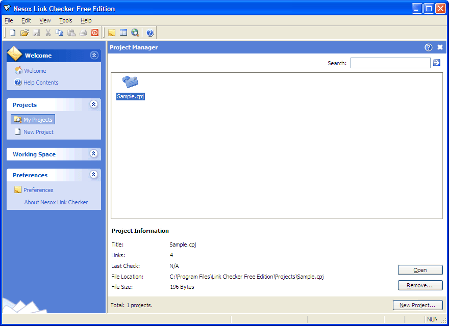The width and height of the screenshot is (449, 326).
Task: Select the Sample.cpj project thumbnail
Action: 131,83
